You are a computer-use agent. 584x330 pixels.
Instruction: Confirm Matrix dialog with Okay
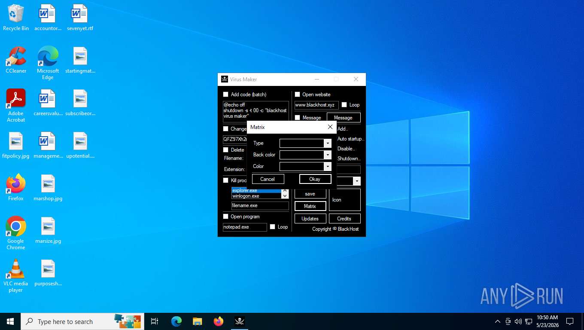point(315,179)
